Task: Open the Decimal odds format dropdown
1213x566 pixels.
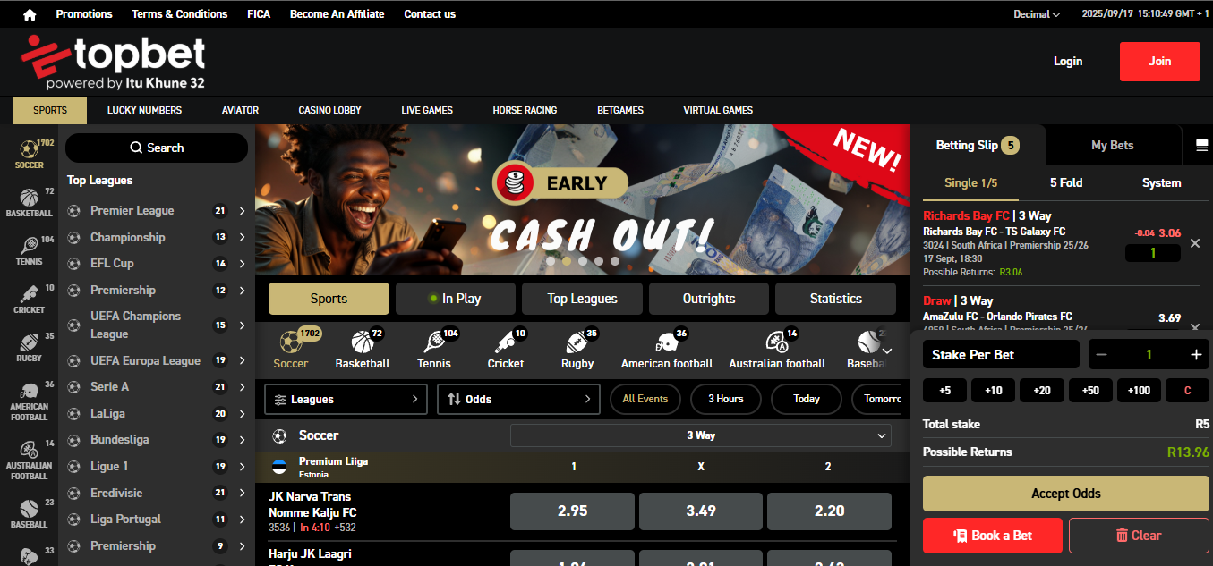Action: click(1036, 14)
